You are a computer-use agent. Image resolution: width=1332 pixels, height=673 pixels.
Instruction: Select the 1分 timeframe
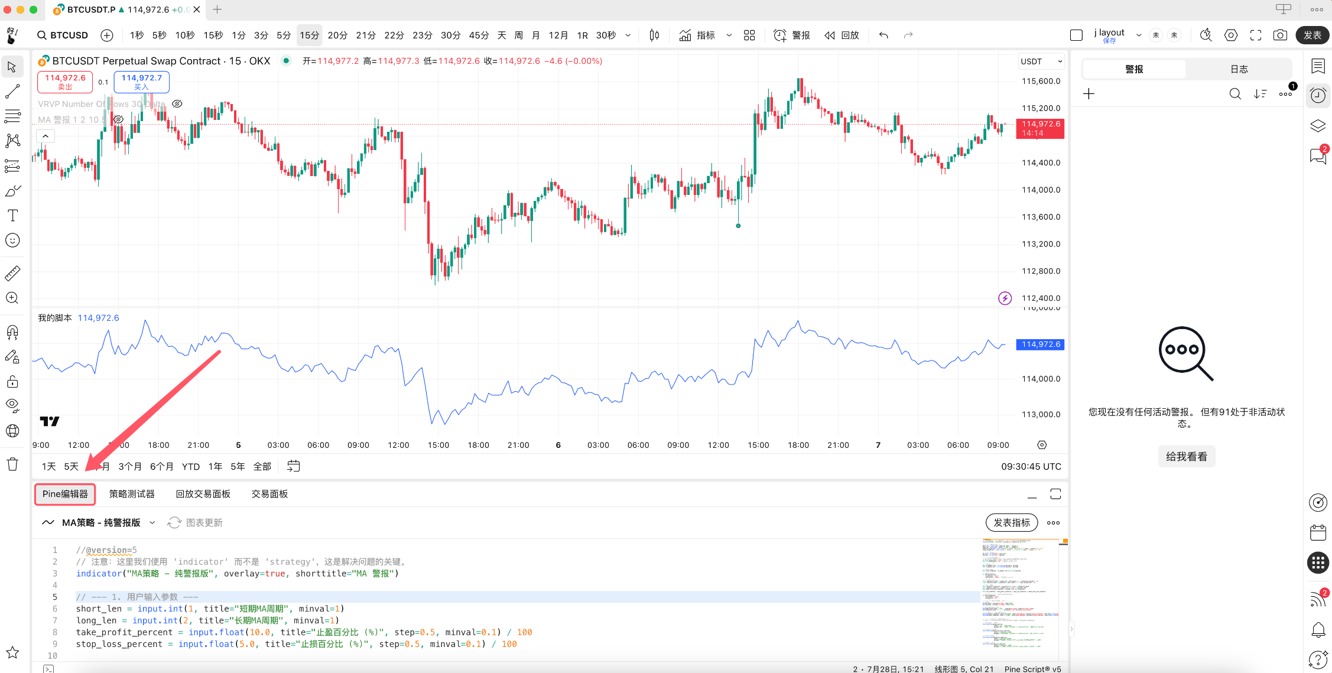coord(239,35)
